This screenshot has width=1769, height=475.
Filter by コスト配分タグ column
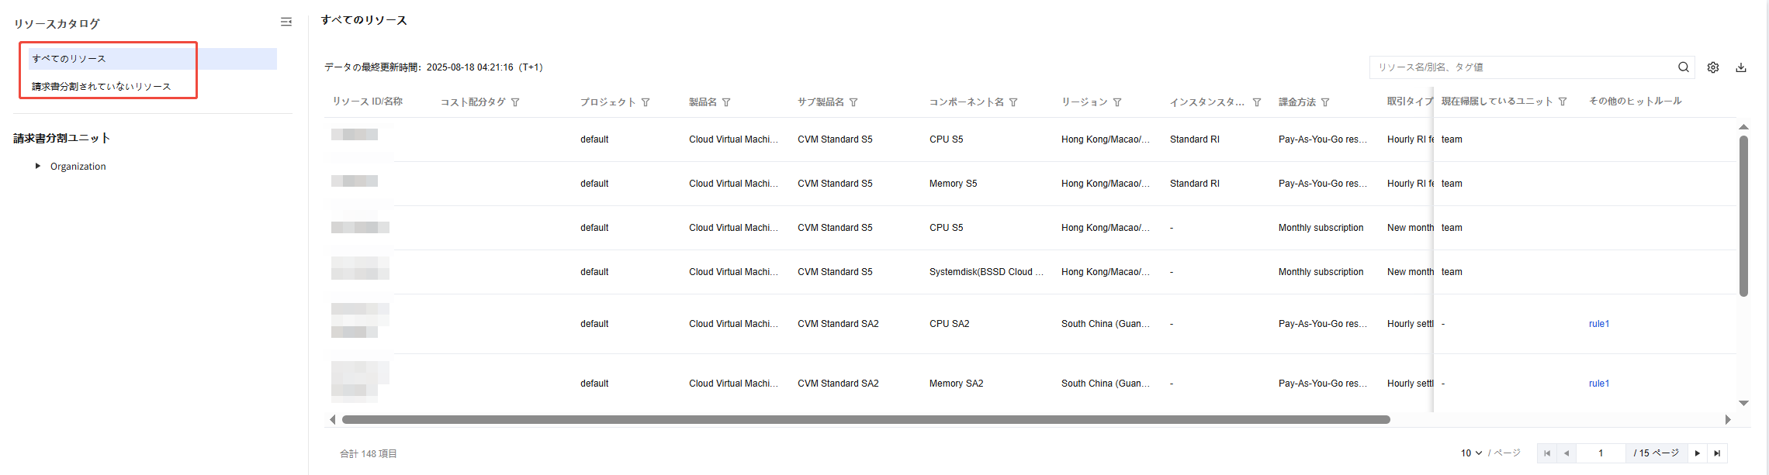(515, 102)
